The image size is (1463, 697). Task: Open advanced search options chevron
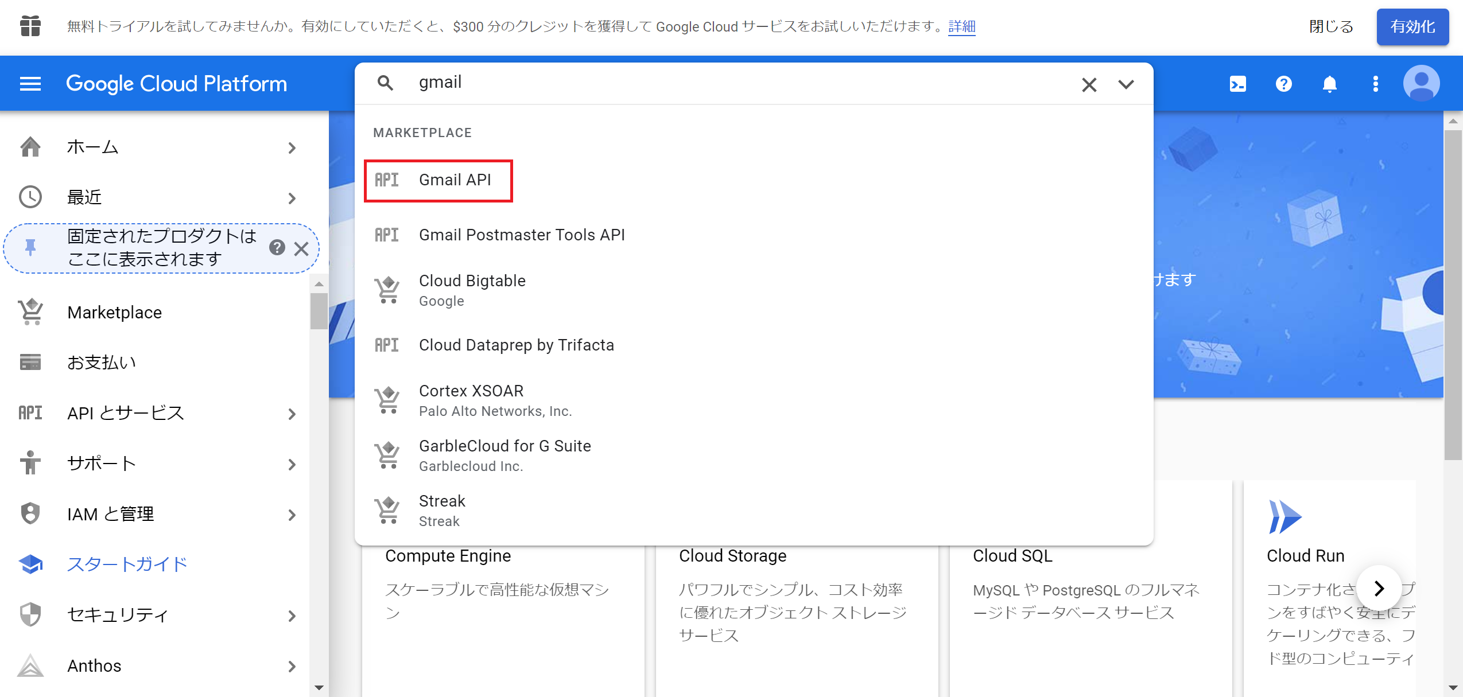coord(1127,84)
